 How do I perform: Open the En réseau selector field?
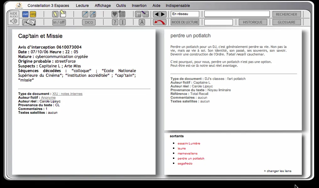185,14
